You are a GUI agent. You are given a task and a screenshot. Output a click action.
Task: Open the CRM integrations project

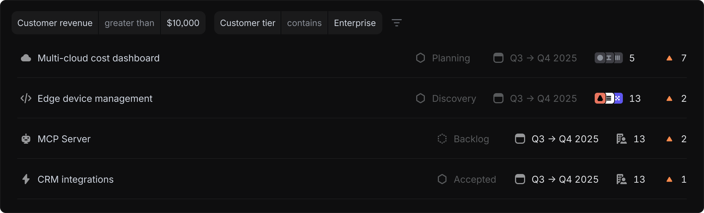pyautogui.click(x=75, y=179)
